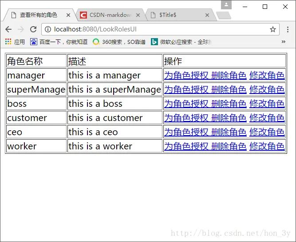Click 修改角色 for manager
296x242 pixels.
[x=267, y=75]
